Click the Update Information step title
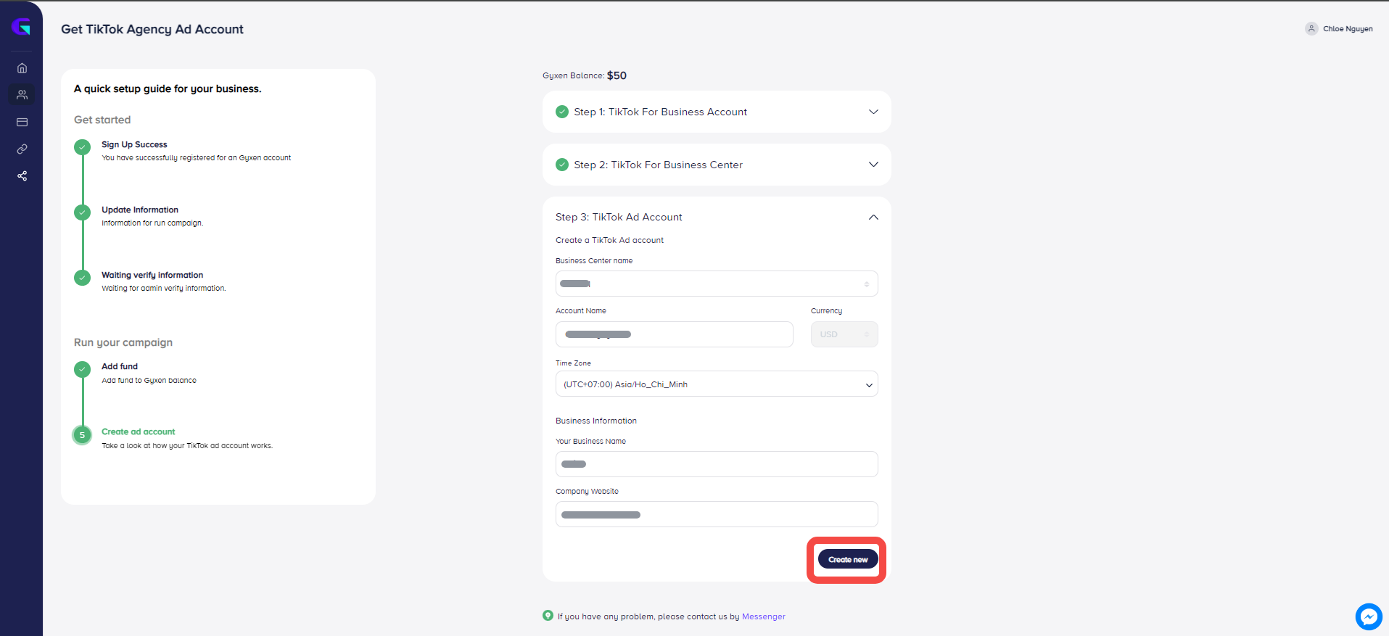Image resolution: width=1389 pixels, height=636 pixels. 140,210
